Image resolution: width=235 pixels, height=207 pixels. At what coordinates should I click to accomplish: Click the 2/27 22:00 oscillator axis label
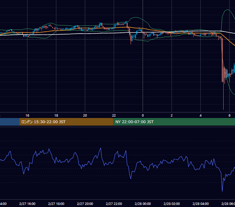[x=114, y=204]
